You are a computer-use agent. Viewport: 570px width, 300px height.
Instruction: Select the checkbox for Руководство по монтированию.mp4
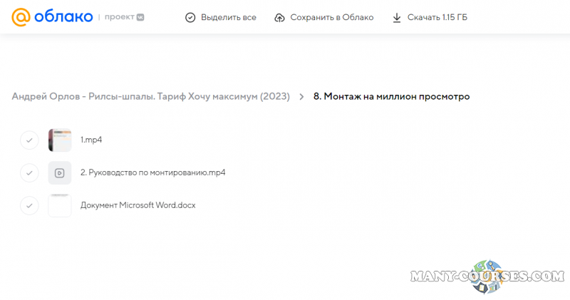click(x=28, y=172)
